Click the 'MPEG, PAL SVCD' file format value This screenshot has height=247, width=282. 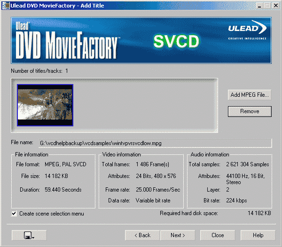click(65, 164)
